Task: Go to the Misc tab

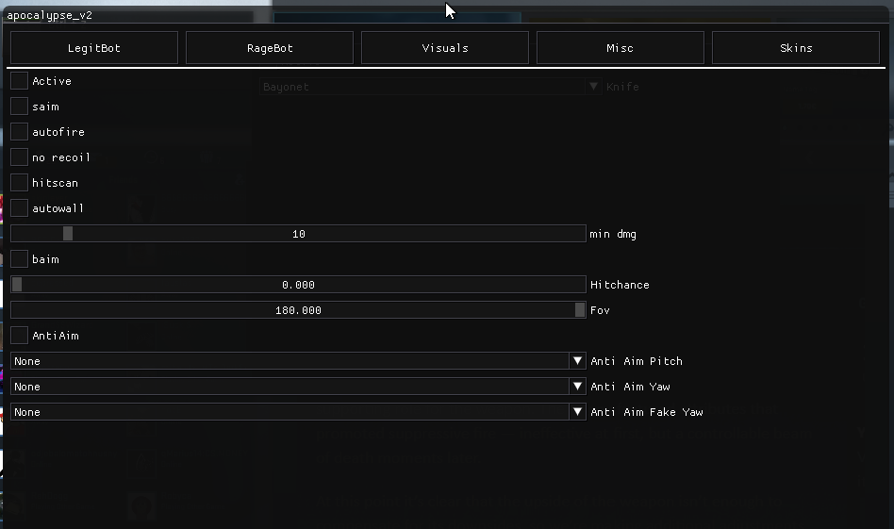Action: [x=621, y=48]
